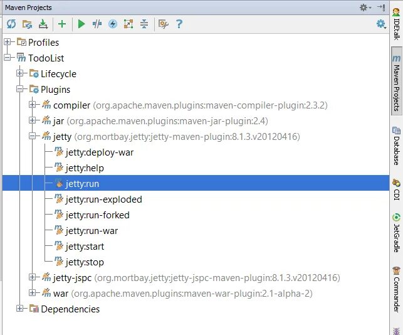The width and height of the screenshot is (403, 335).
Task: Open the IDEtalk tool window tab
Action: [397, 24]
